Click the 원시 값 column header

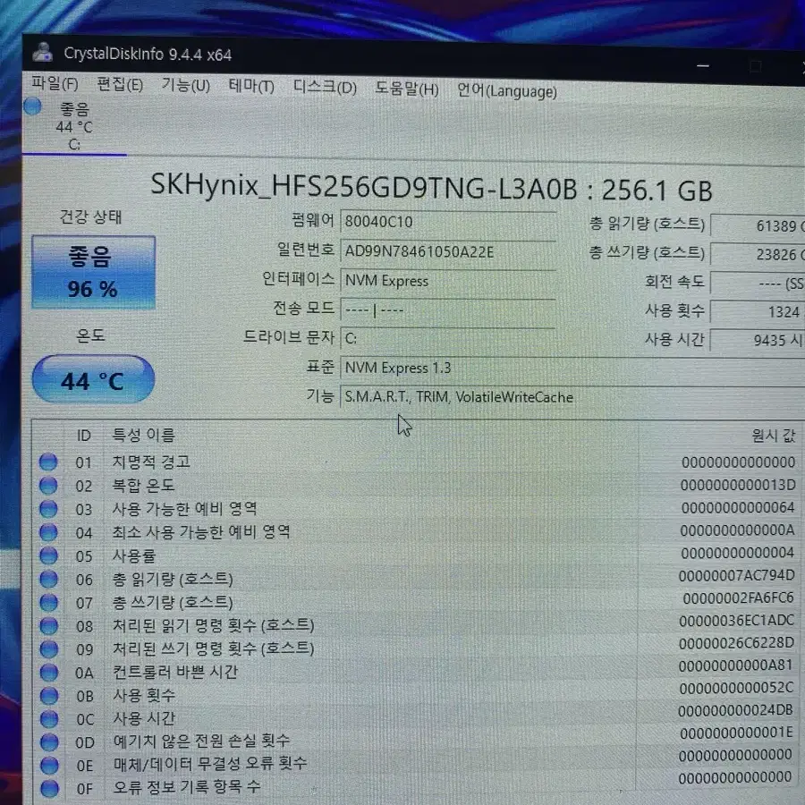point(773,436)
